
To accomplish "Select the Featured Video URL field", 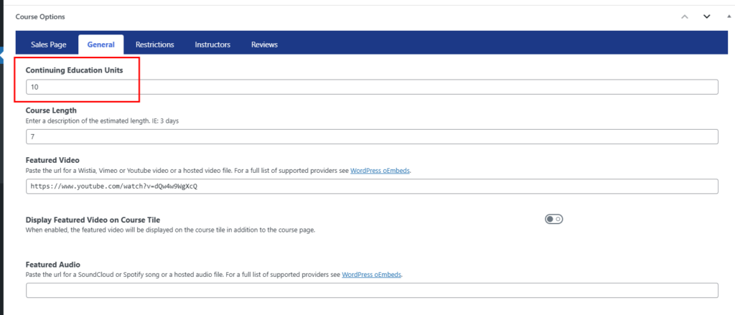I will pyautogui.click(x=372, y=186).
